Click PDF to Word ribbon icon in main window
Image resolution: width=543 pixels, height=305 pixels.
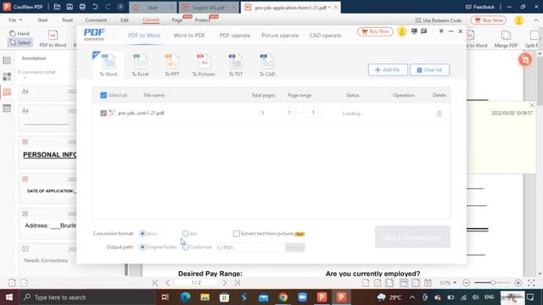(53, 39)
